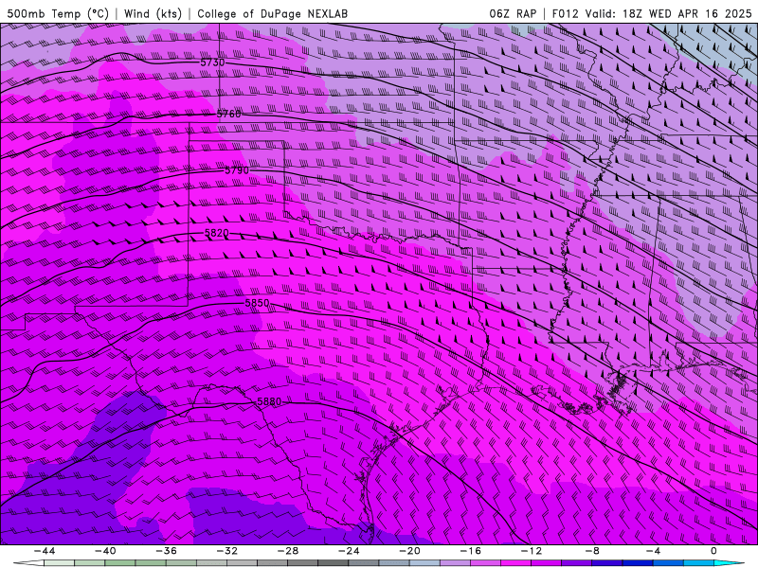Click the -36 value on the color scale

pyautogui.click(x=166, y=551)
